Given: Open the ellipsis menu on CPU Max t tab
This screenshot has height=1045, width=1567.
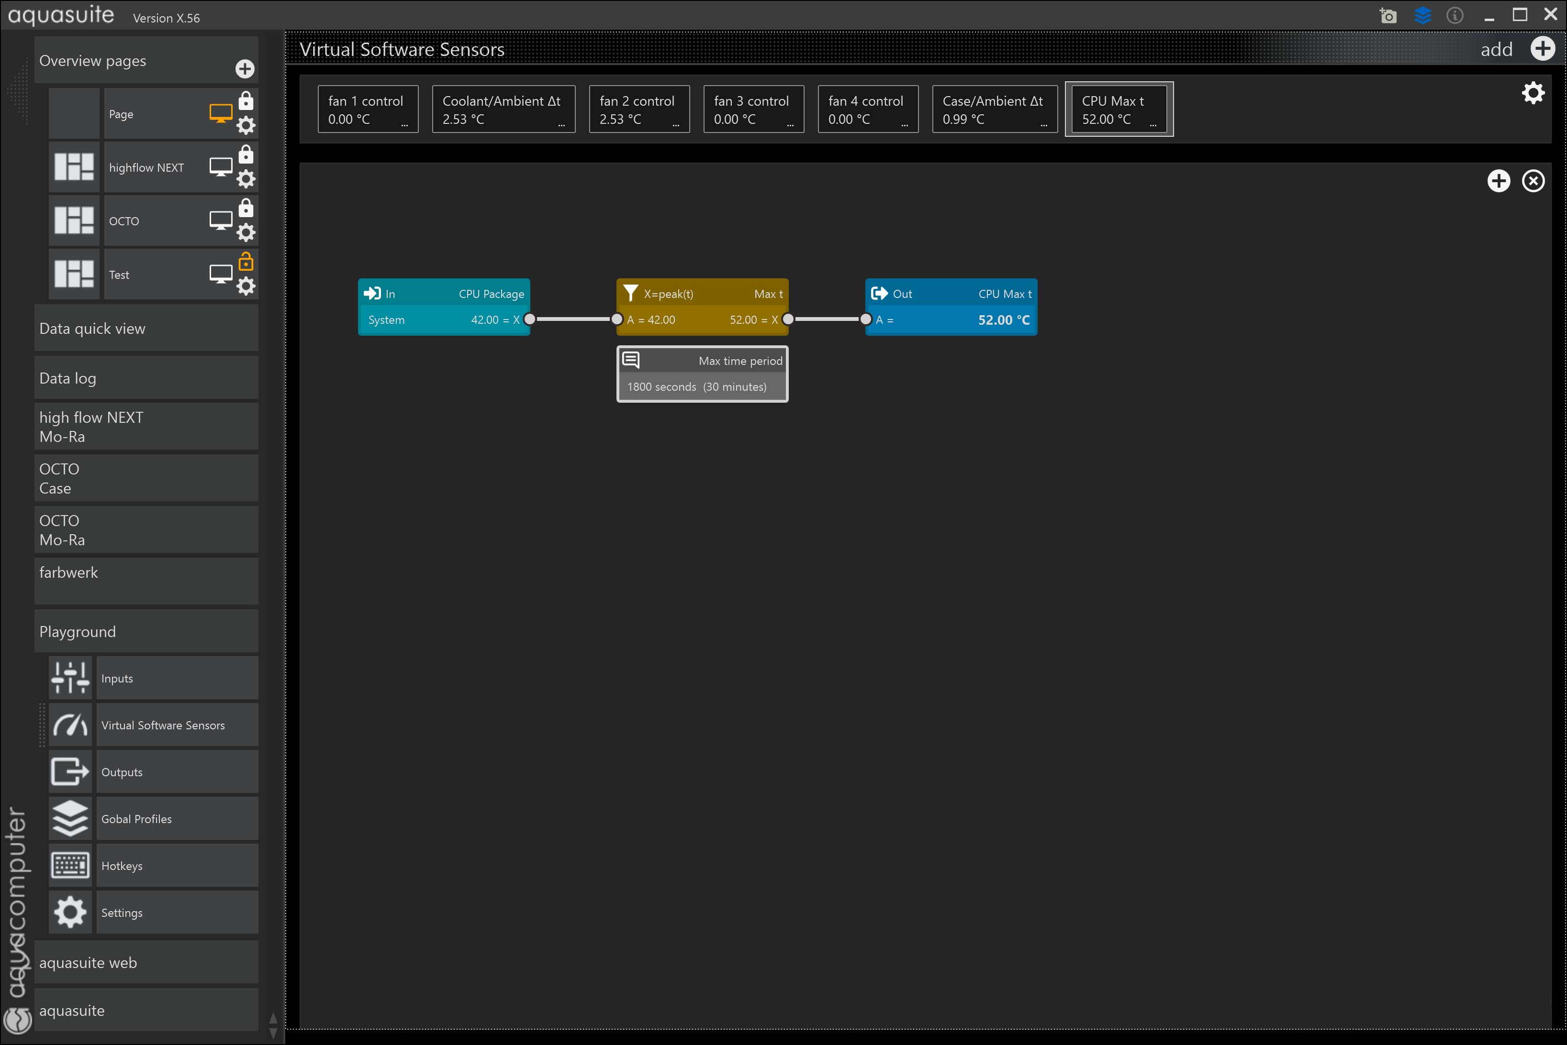Looking at the screenshot, I should pyautogui.click(x=1153, y=125).
